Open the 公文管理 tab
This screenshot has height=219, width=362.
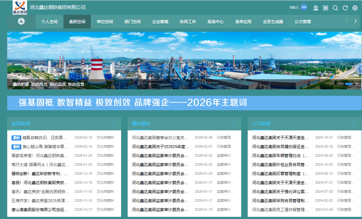303,22
